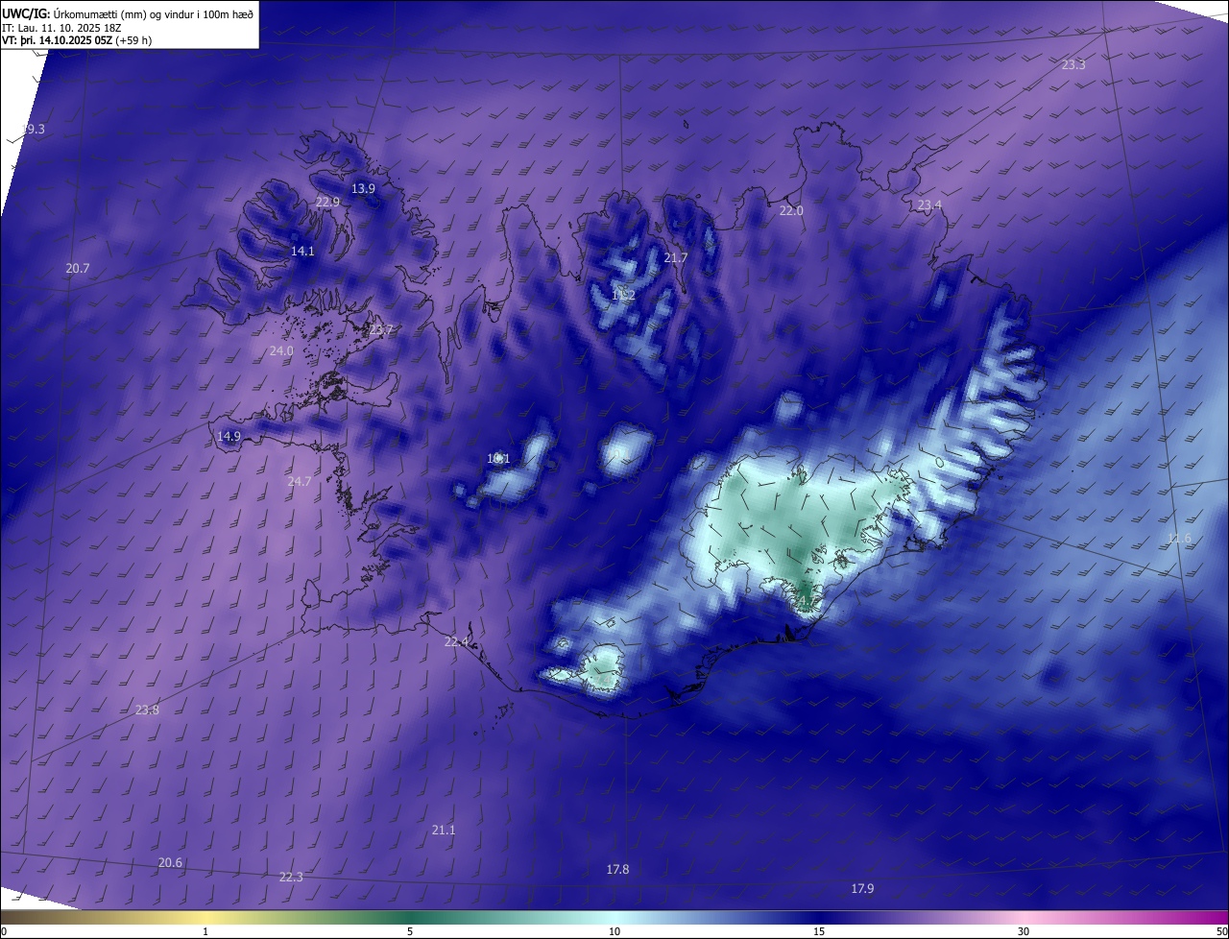Click the 17.9 value in the southeast sea

click(x=862, y=888)
